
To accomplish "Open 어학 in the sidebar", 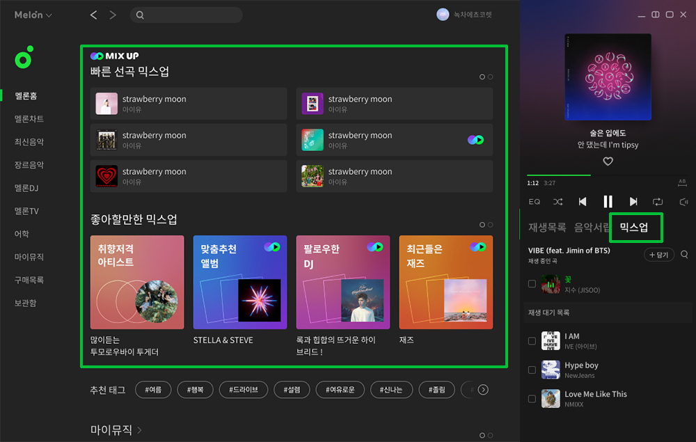I will 22,234.
